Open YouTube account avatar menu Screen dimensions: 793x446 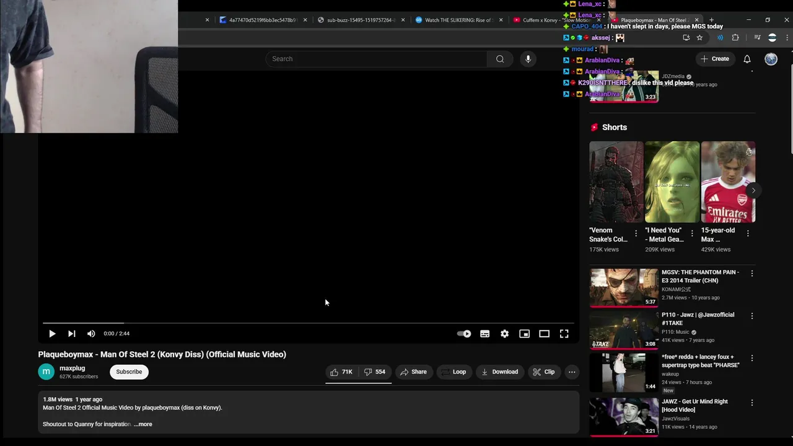[x=771, y=59]
